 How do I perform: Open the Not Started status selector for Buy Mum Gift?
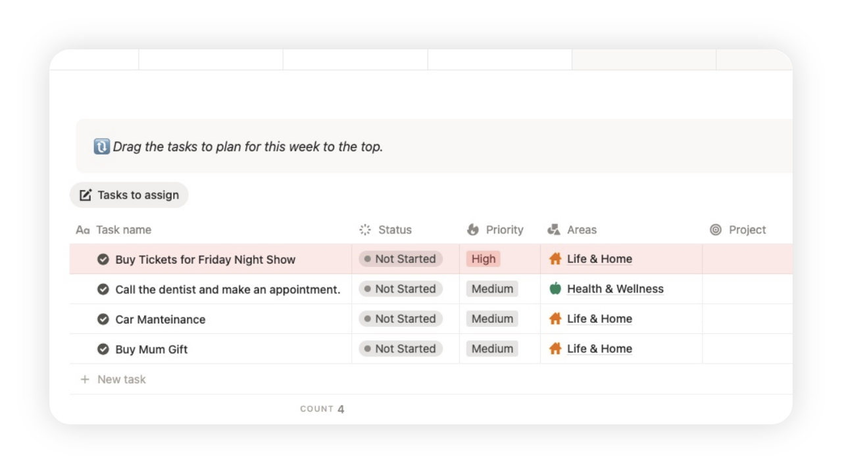click(400, 348)
